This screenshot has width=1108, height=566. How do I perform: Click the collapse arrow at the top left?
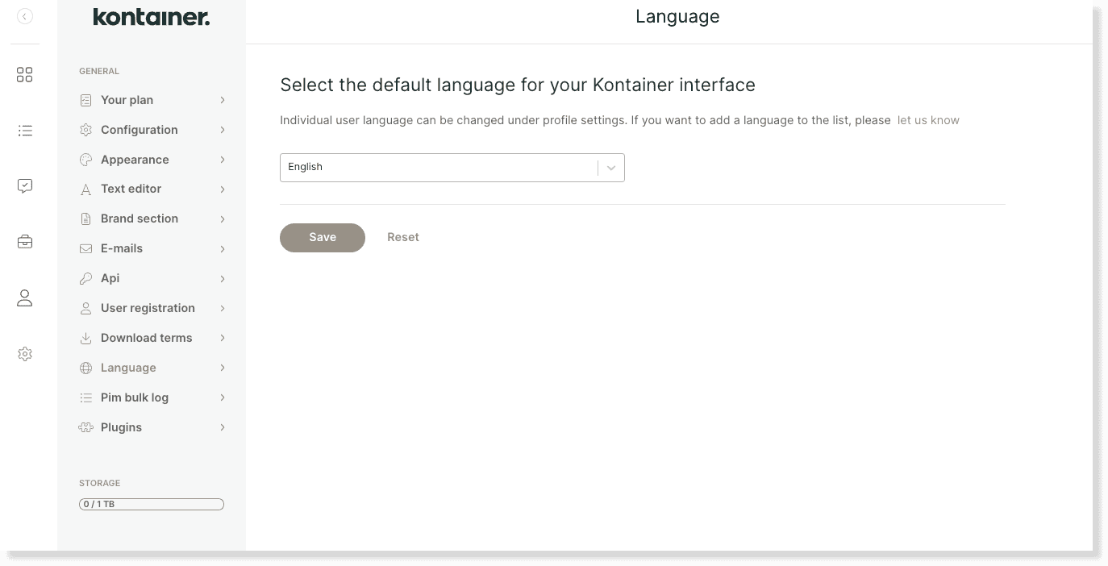click(x=24, y=16)
